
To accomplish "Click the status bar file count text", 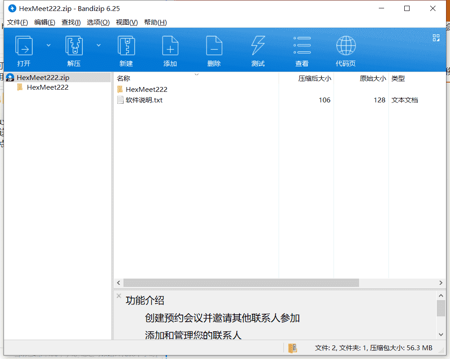I will pyautogui.click(x=374, y=348).
